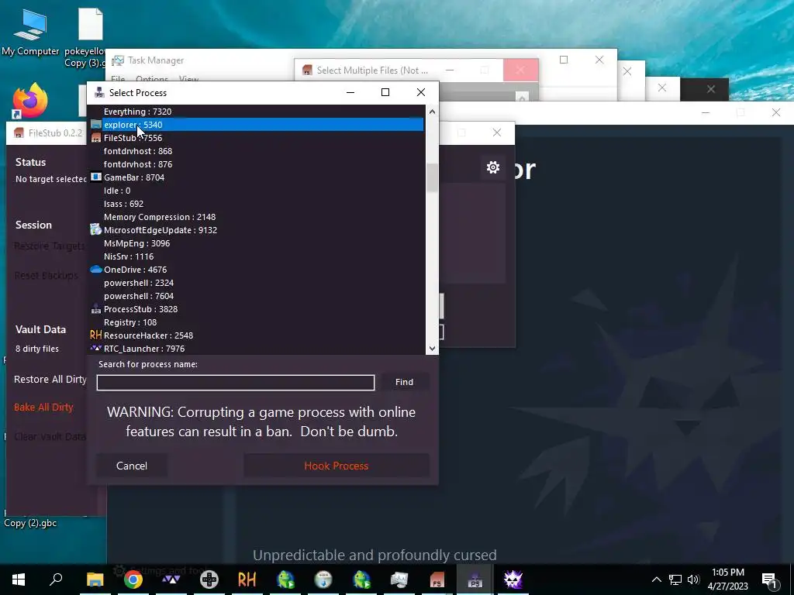Click process list scroll up arrow
The width and height of the screenshot is (794, 595).
coord(432,112)
